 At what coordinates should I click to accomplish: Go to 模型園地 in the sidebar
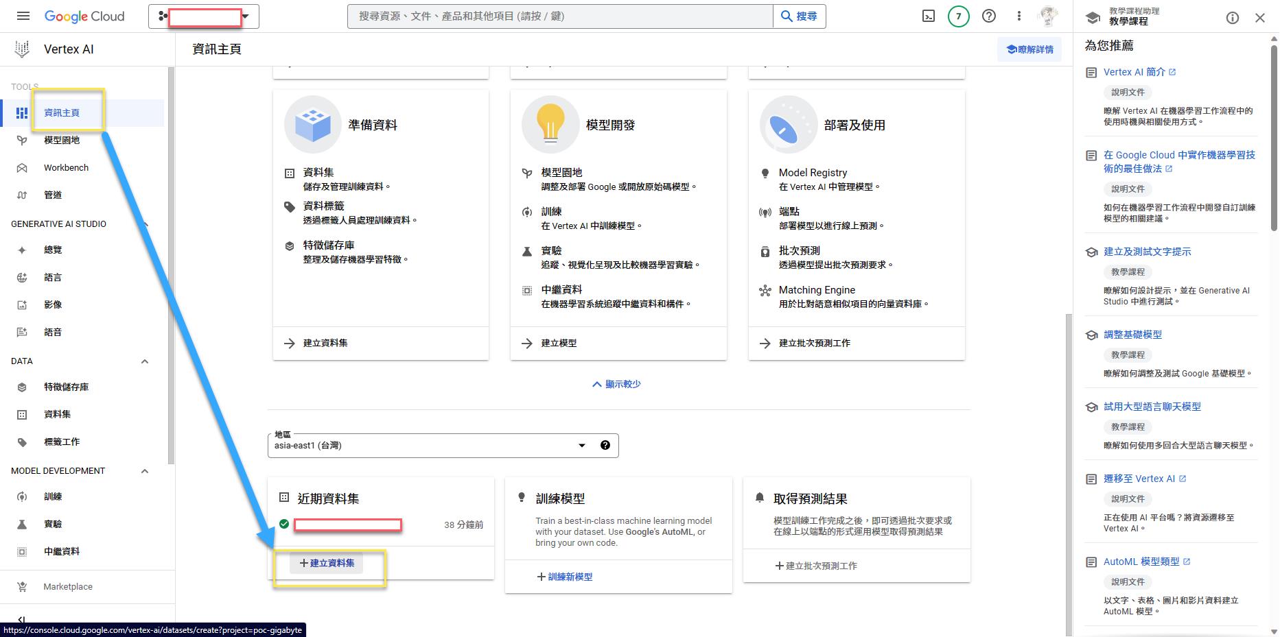pos(62,141)
